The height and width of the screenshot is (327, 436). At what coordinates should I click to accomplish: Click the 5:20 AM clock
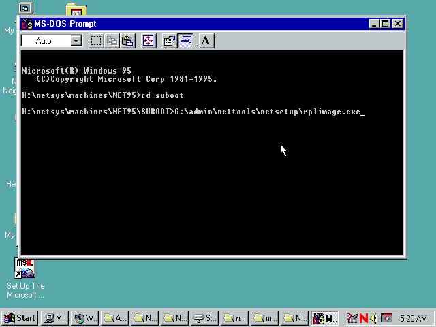414,318
